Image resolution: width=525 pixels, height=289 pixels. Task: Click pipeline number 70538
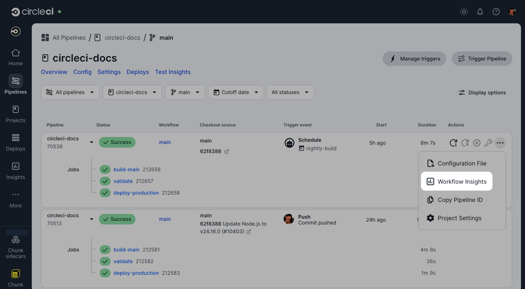55,147
